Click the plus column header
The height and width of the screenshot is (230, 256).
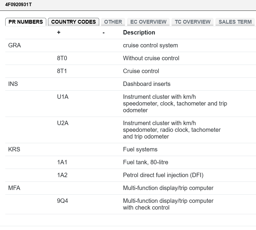(59, 32)
